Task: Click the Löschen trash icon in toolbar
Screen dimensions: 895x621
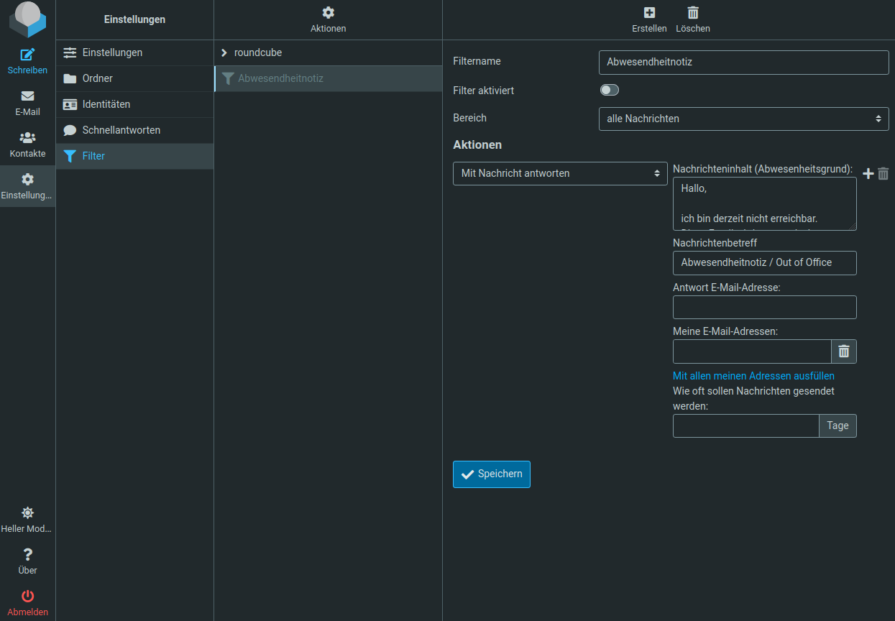Action: pyautogui.click(x=693, y=13)
